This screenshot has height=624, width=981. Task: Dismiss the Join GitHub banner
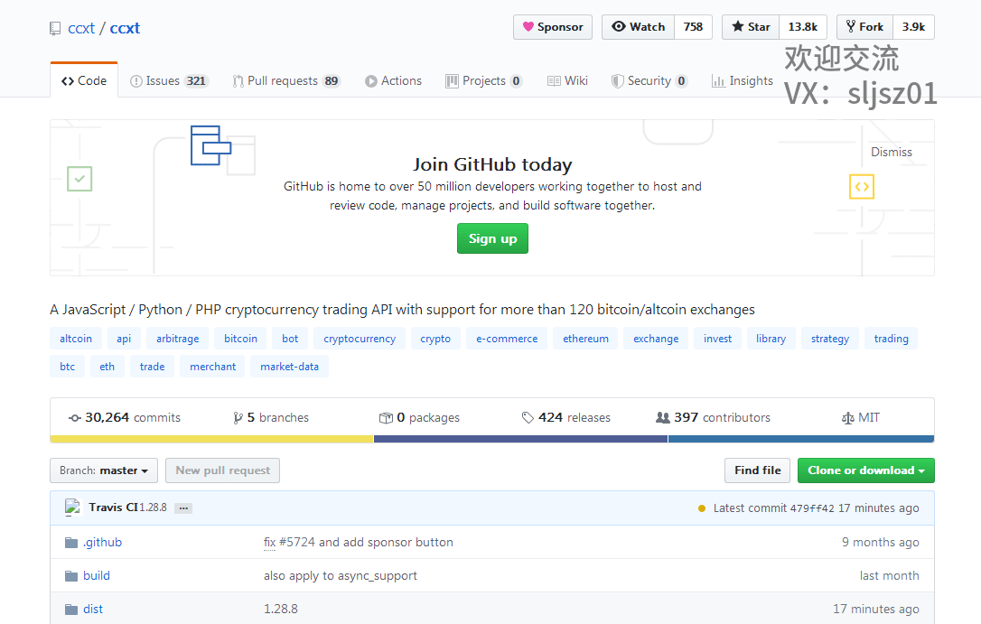pyautogui.click(x=891, y=152)
